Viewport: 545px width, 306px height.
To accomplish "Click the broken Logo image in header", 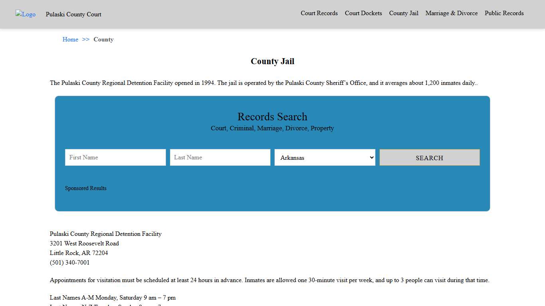I will [x=26, y=14].
